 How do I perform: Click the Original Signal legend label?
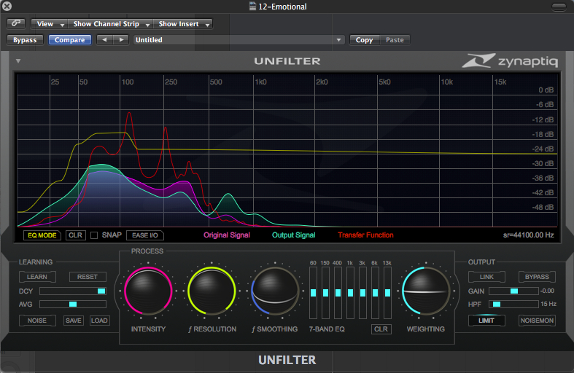pyautogui.click(x=227, y=235)
